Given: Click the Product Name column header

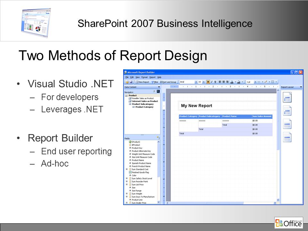Looking at the screenshot, I should tap(236, 116).
